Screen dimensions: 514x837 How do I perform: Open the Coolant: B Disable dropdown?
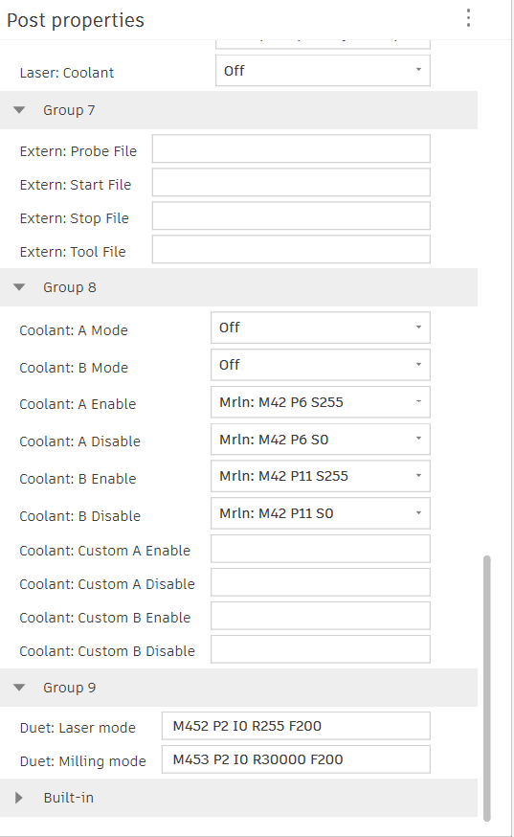pyautogui.click(x=321, y=513)
